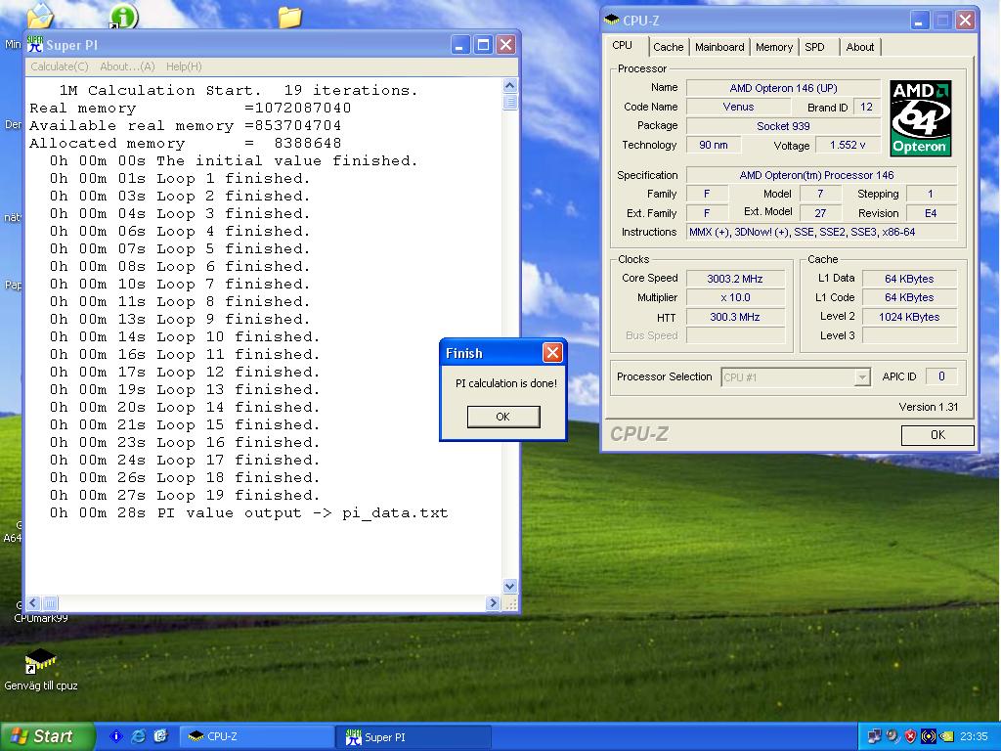This screenshot has height=751, width=1001.
Task: Click the Voltage value 1.552 v
Action: coord(848,145)
